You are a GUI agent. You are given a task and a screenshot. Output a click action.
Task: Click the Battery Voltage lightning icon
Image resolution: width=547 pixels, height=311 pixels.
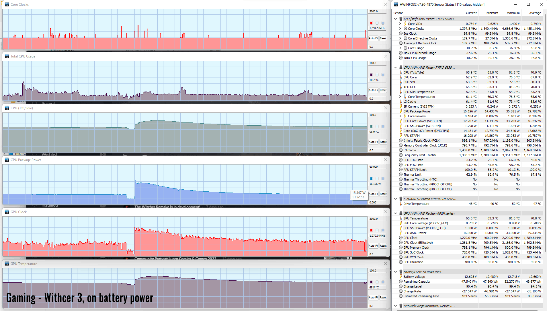[401, 277]
